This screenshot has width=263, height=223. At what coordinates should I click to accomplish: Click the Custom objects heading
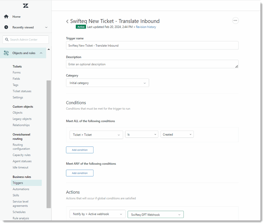23,107
